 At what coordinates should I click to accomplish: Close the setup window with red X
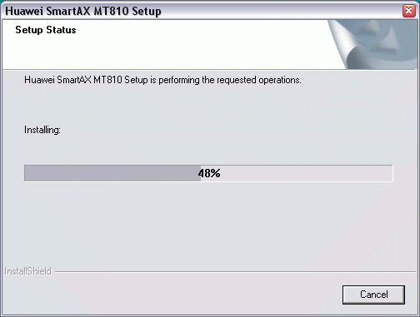pos(409,11)
